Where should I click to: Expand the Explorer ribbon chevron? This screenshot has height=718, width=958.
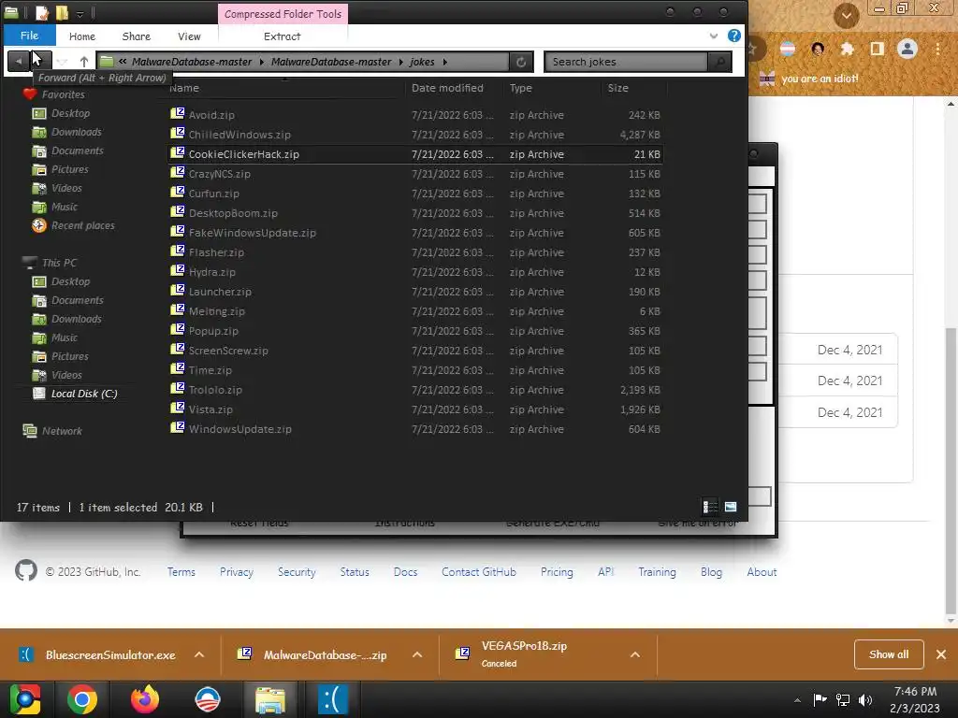(713, 36)
